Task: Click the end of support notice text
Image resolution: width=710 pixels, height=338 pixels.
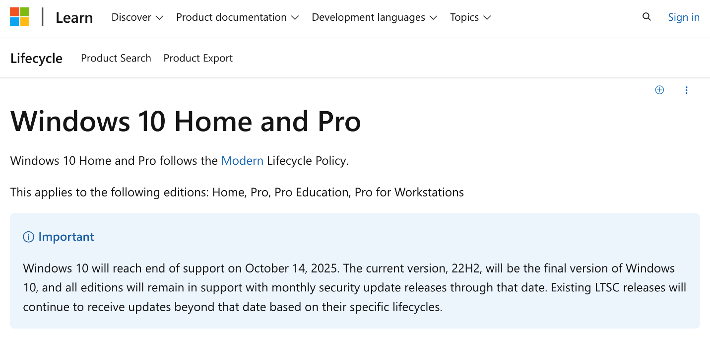Action: 354,287
